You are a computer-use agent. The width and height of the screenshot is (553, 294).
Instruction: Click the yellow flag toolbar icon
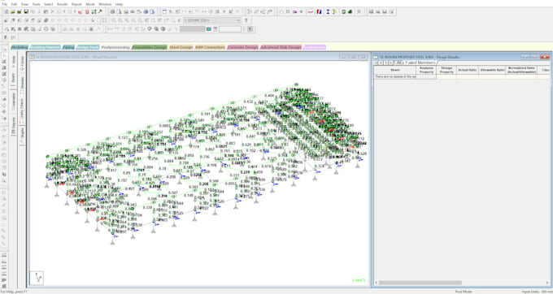[334, 11]
